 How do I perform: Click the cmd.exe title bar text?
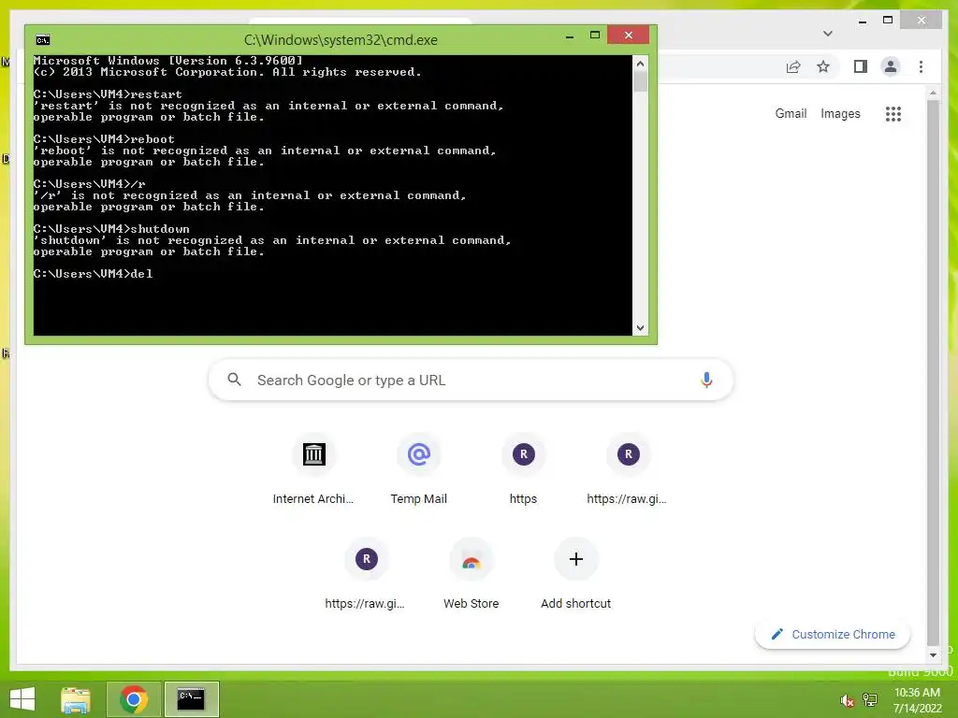(341, 40)
